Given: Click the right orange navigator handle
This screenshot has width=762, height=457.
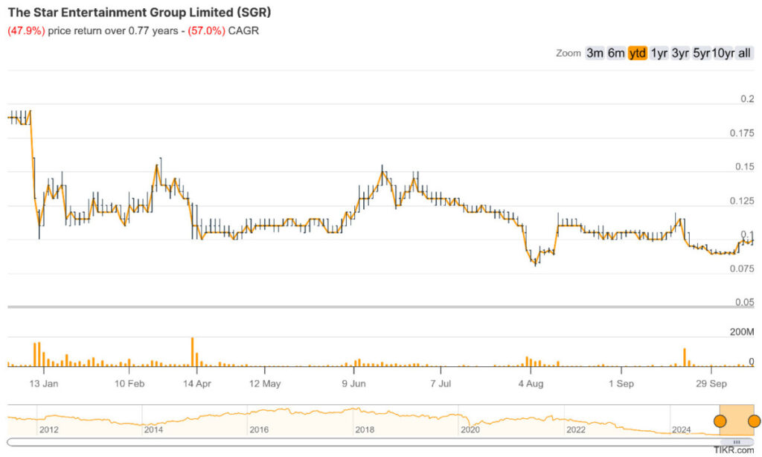Looking at the screenshot, I should click(754, 421).
